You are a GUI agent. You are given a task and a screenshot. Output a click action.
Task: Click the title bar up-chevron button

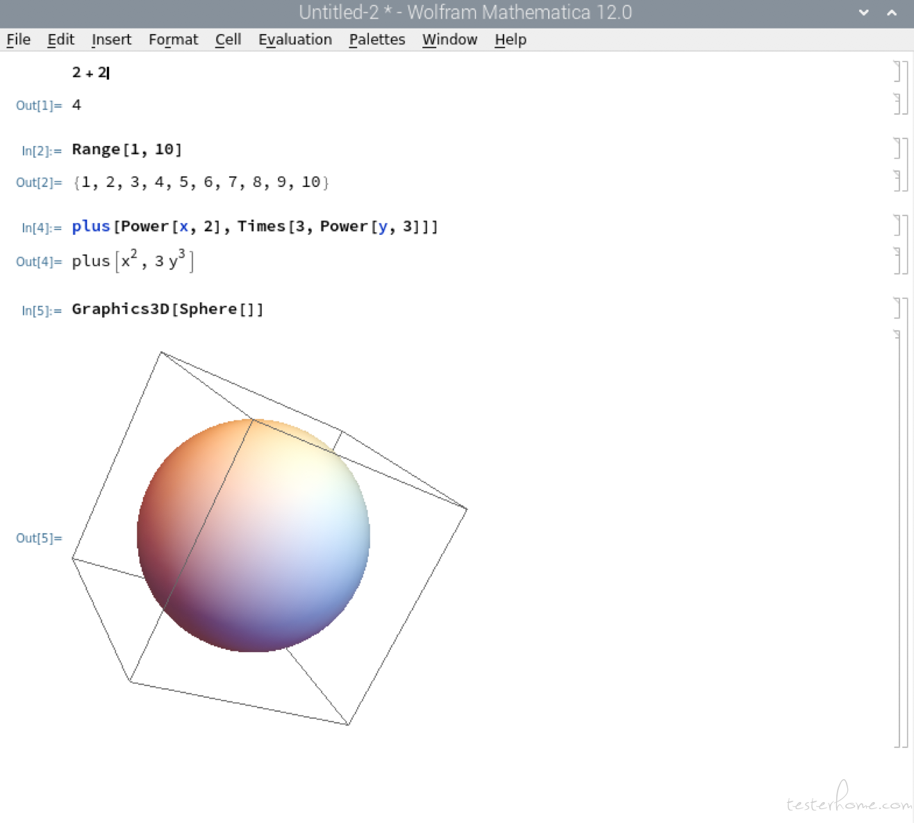892,13
